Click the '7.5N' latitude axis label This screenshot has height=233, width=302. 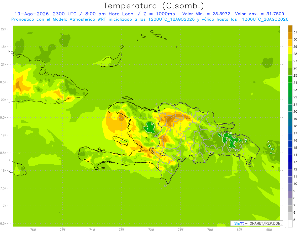pyautogui.click(x=3, y=188)
